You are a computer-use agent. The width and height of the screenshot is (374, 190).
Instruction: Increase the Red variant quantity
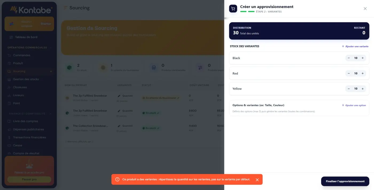click(x=363, y=73)
